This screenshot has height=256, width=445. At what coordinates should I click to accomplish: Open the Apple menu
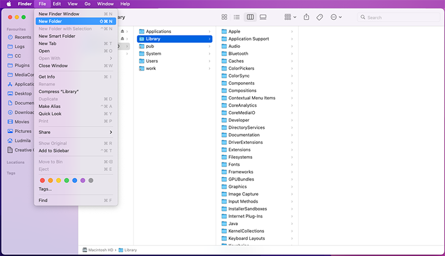[x=9, y=4]
